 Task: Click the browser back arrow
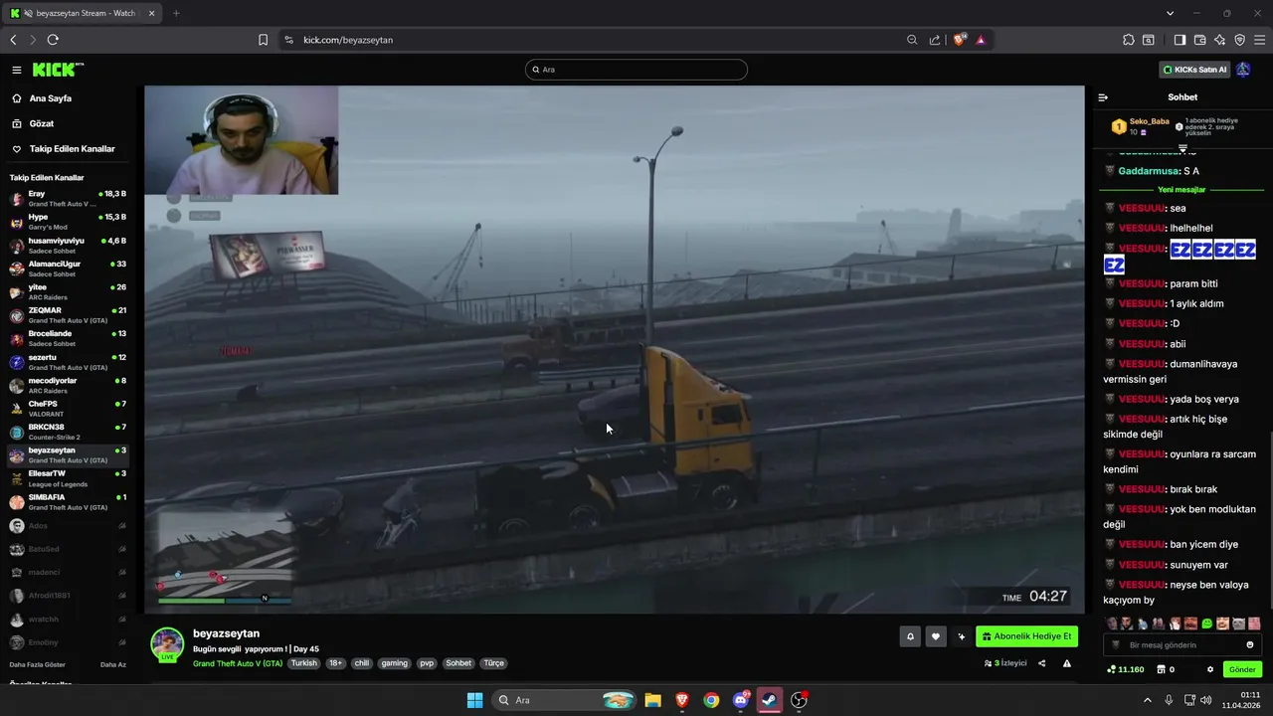(x=13, y=40)
